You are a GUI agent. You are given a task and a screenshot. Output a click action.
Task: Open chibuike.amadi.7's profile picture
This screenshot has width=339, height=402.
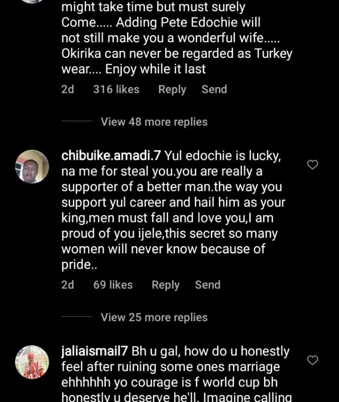[x=32, y=166]
